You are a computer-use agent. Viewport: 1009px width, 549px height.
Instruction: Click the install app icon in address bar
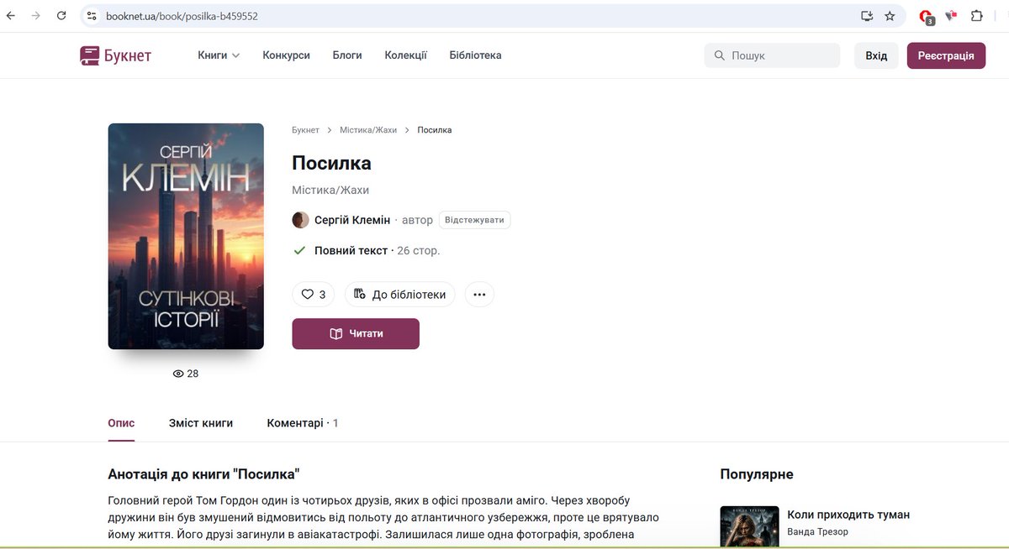867,16
